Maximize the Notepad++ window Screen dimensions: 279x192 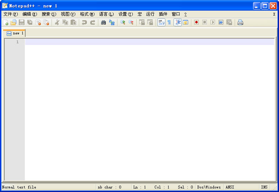(265, 6)
